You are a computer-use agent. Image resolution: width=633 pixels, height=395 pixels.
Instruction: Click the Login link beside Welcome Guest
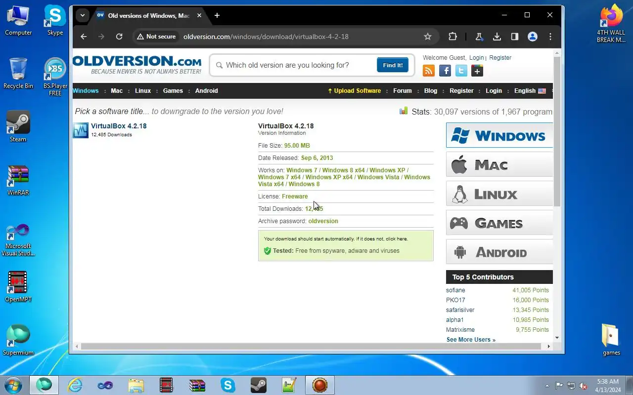pos(477,58)
